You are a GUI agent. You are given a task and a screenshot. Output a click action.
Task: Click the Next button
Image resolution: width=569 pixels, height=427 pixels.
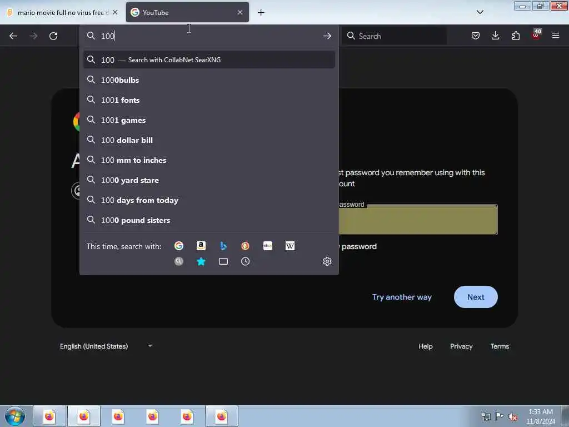click(x=476, y=297)
